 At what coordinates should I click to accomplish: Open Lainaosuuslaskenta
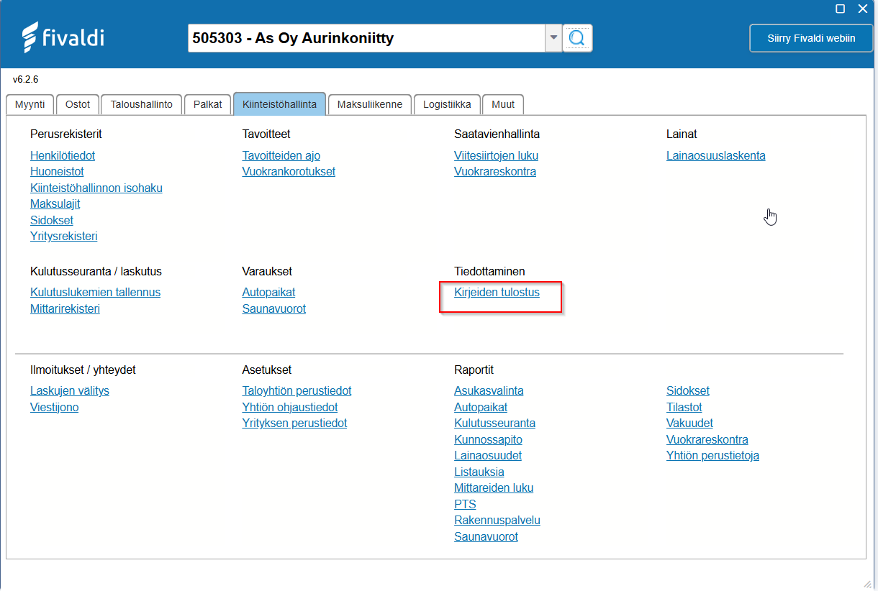click(x=715, y=155)
